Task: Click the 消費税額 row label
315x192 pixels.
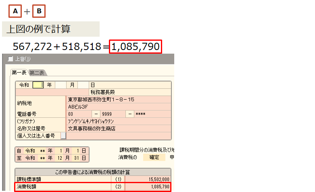Action: coord(26,187)
